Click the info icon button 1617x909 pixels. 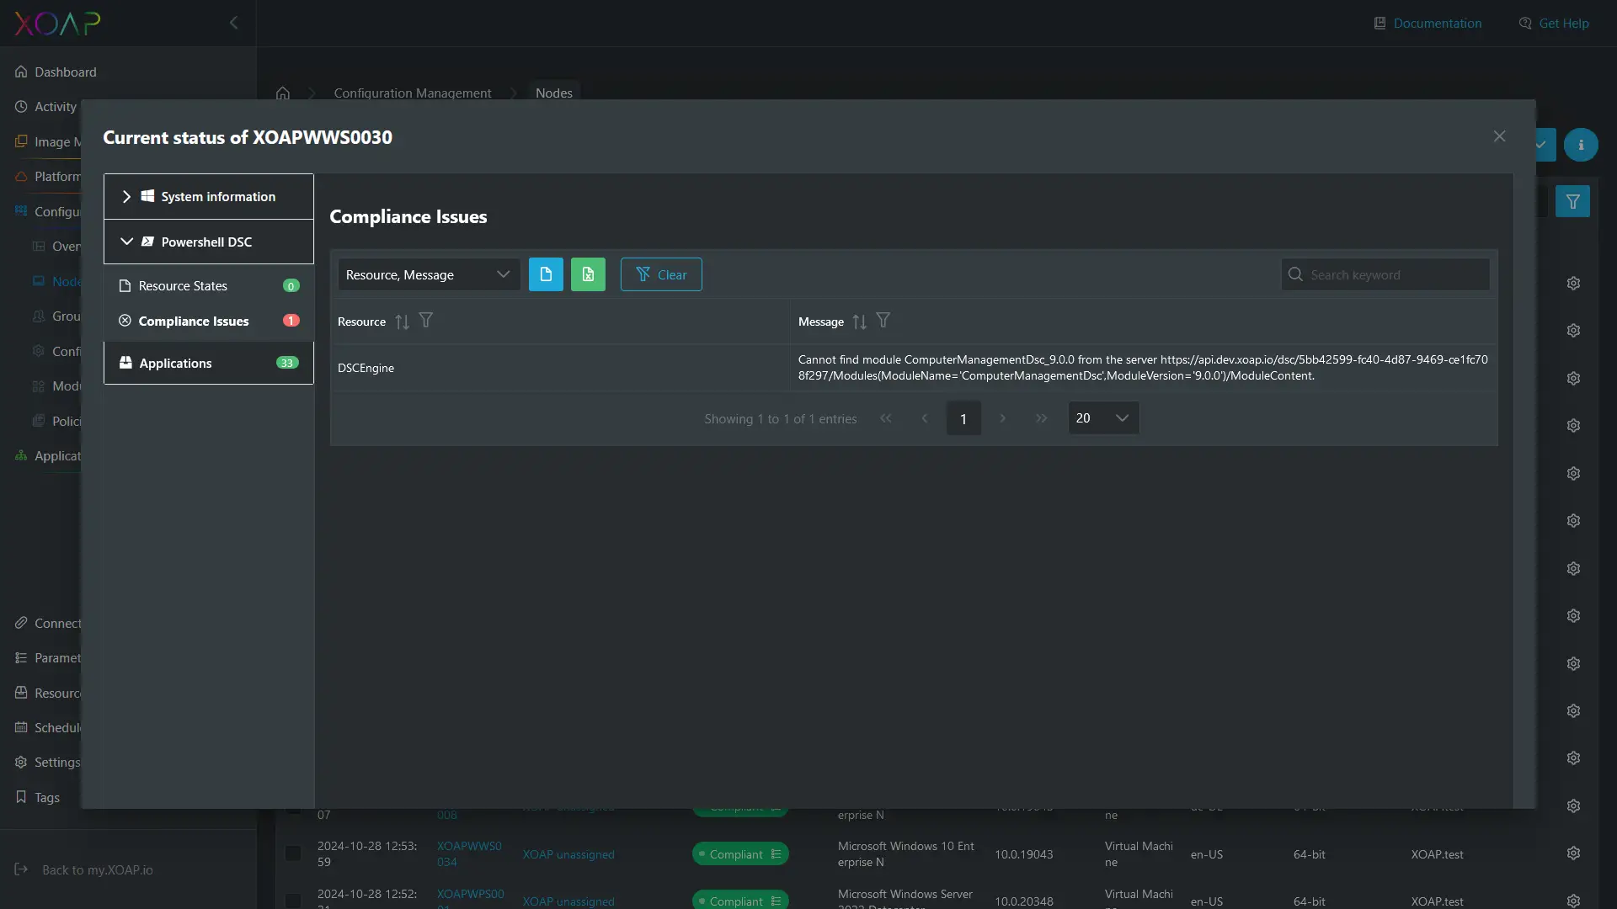(x=1581, y=145)
